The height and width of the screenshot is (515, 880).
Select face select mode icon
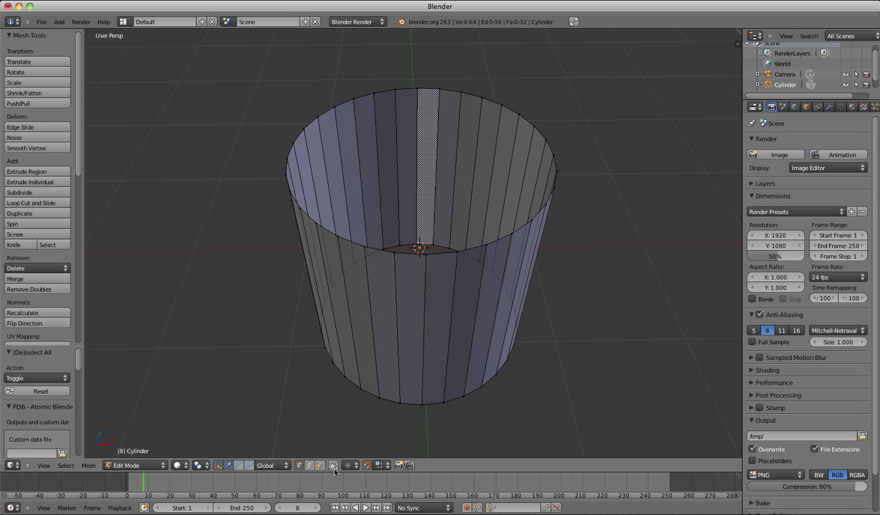coord(320,465)
